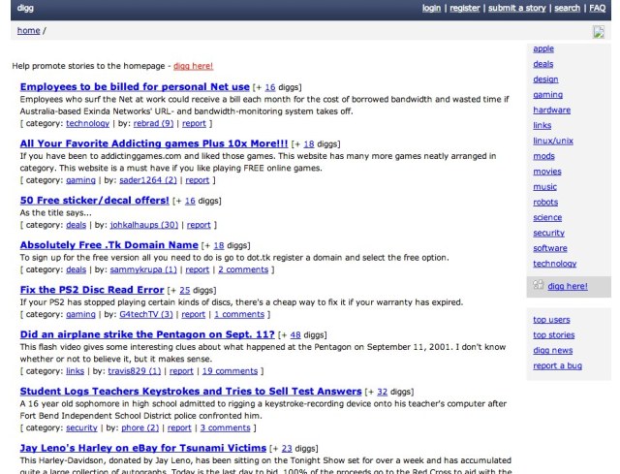
Task: Click the sidebar 'digg here!' link
Action: tap(568, 287)
